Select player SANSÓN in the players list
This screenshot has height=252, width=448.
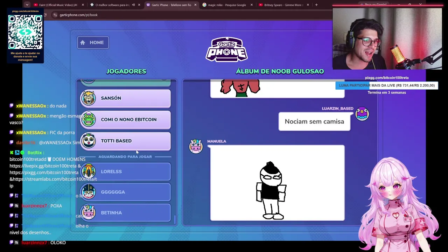pyautogui.click(x=125, y=98)
